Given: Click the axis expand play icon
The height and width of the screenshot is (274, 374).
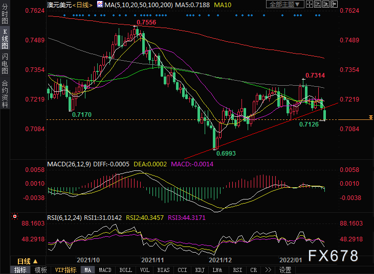Looking at the screenshot, I should (x=325, y=4).
